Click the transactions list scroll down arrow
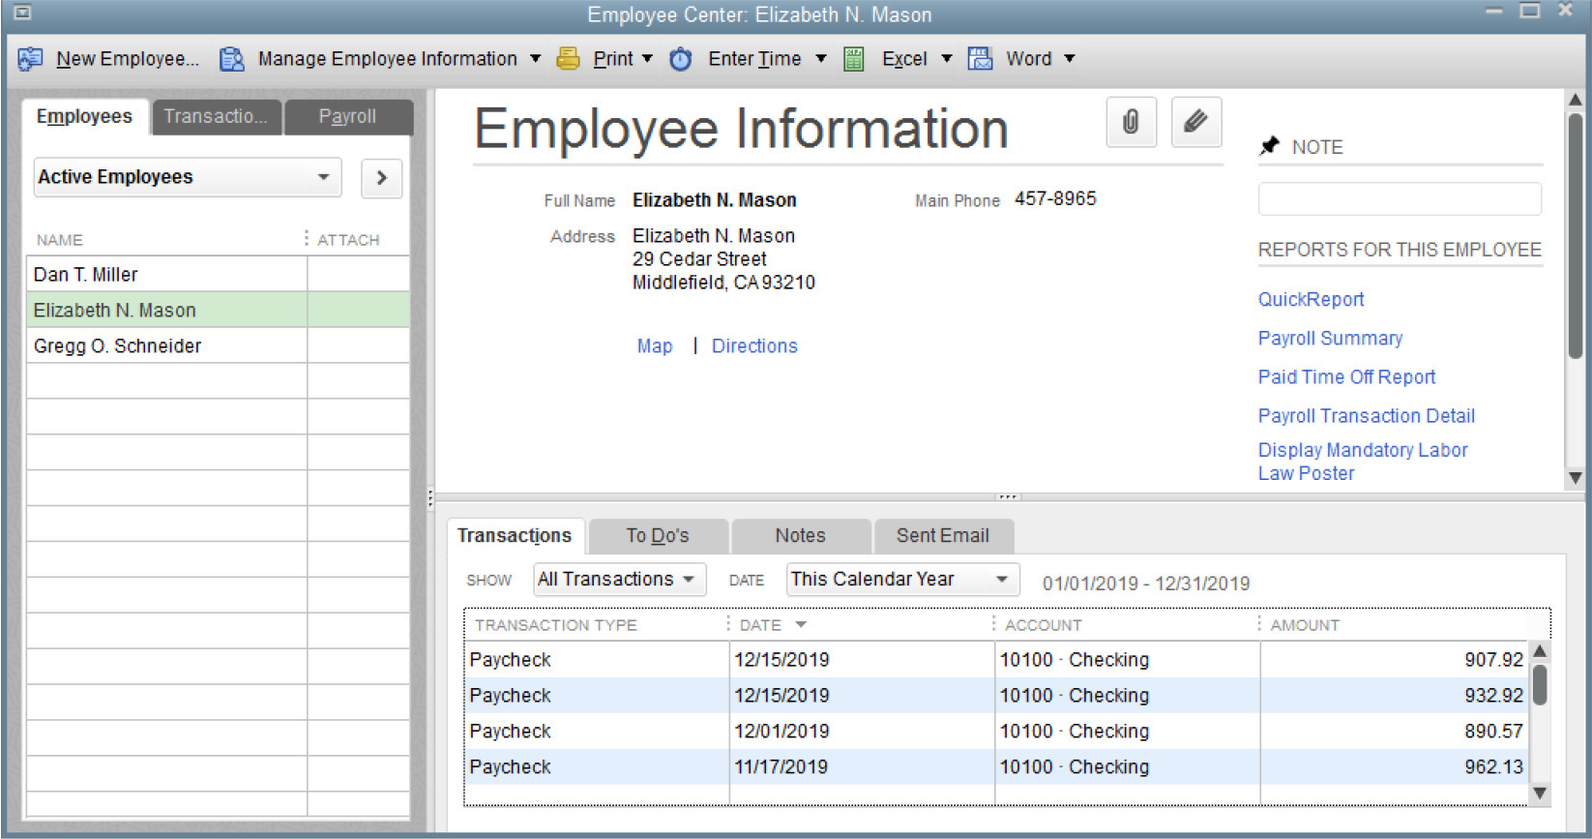 click(x=1541, y=794)
